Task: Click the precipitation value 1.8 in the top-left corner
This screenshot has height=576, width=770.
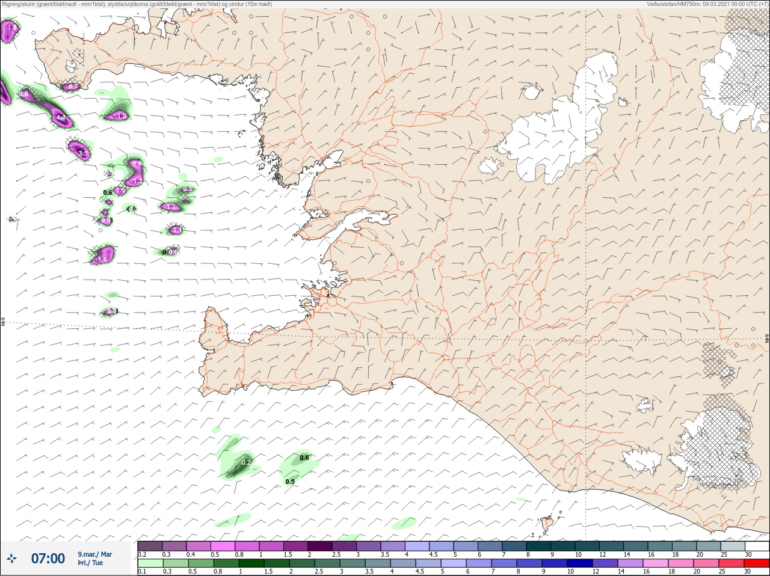Action: click(x=12, y=27)
